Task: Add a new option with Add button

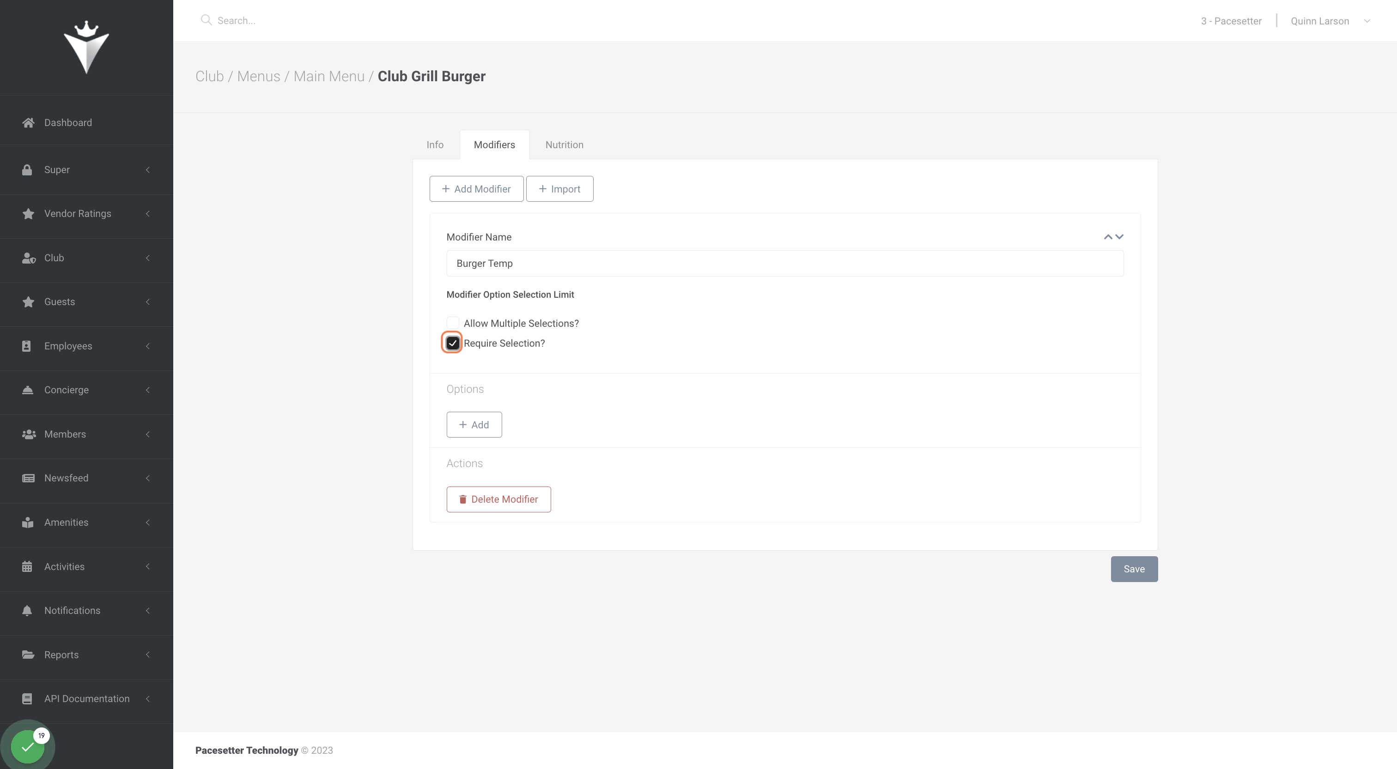Action: [x=474, y=424]
